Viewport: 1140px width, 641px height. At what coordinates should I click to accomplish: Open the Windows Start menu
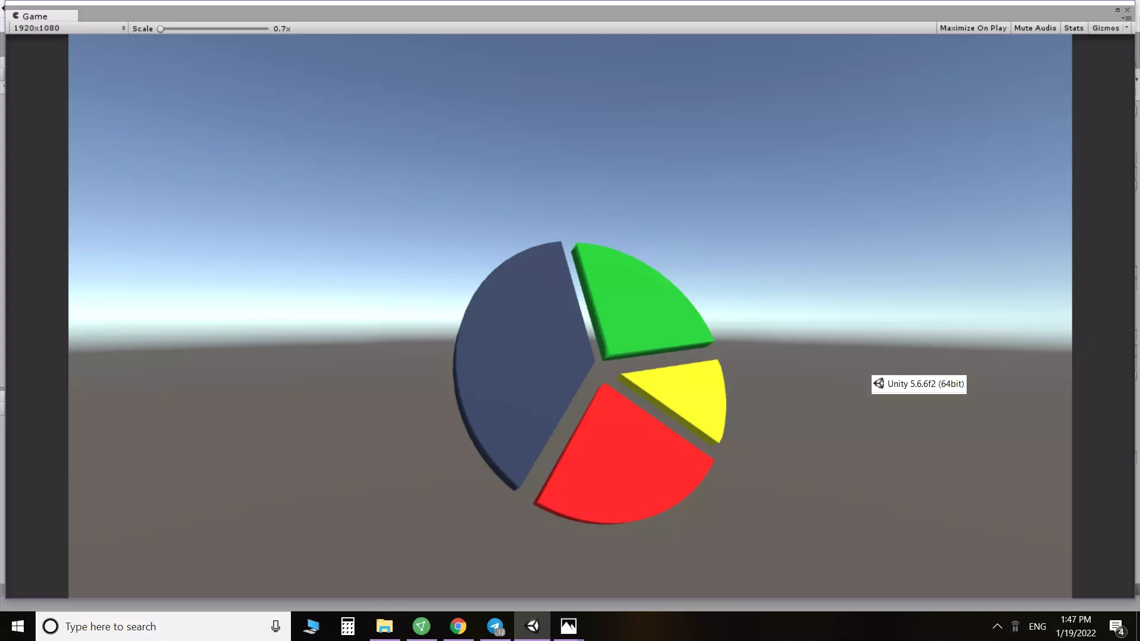(x=18, y=626)
